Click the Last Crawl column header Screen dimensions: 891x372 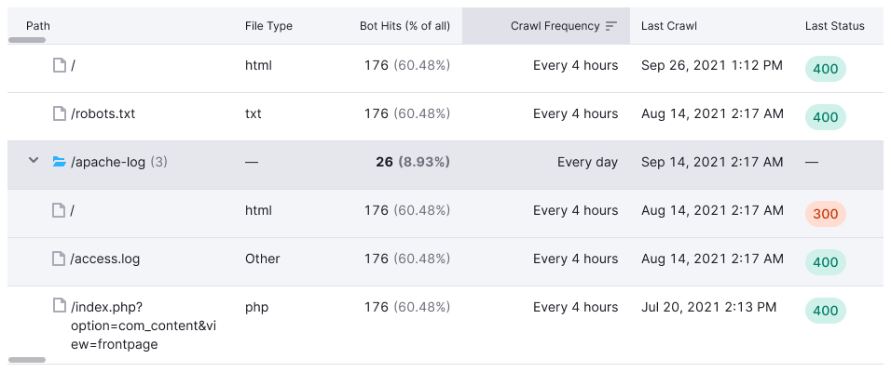669,26
